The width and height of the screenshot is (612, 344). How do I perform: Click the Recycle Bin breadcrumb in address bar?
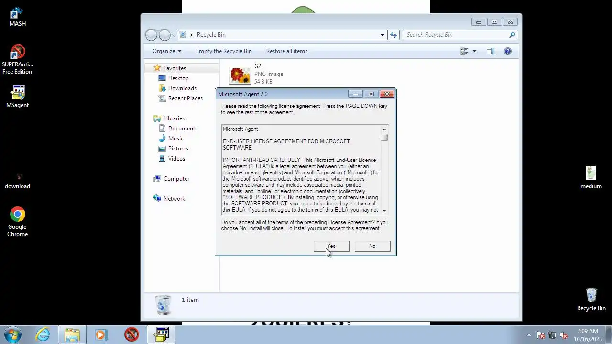click(x=211, y=35)
